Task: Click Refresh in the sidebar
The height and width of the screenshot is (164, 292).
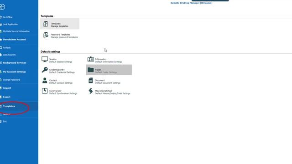Action: [7, 47]
